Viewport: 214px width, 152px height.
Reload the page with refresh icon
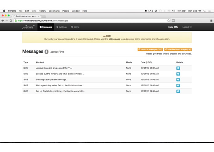11,21
